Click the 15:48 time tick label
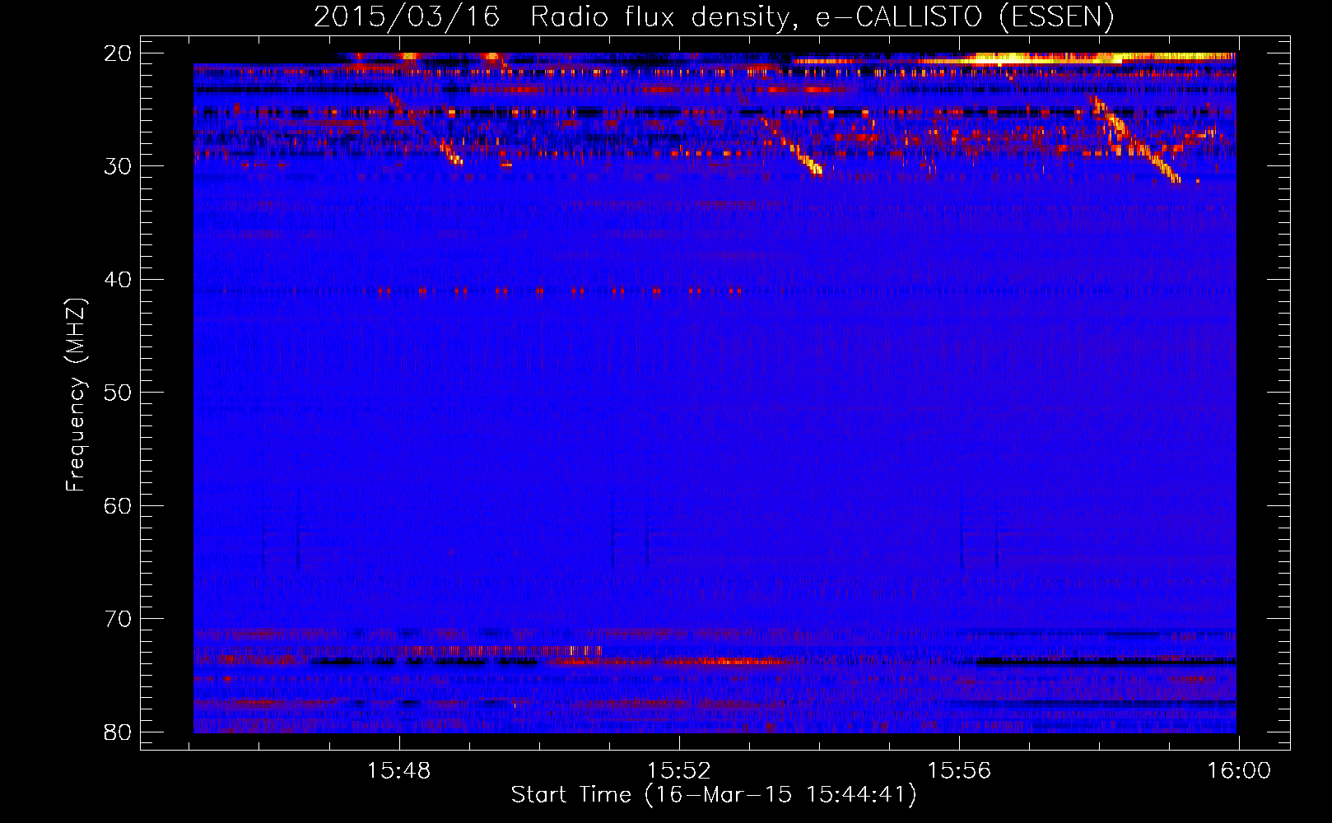This screenshot has height=823, width=1332. tap(399, 771)
